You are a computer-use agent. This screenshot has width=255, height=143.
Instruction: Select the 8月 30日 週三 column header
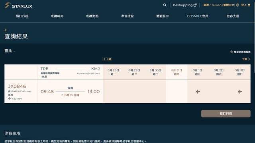coord(155,72)
